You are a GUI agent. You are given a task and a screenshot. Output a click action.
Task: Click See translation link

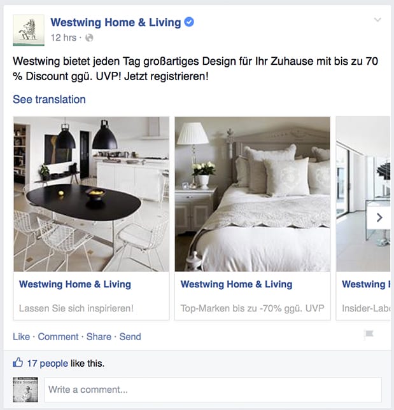(49, 99)
